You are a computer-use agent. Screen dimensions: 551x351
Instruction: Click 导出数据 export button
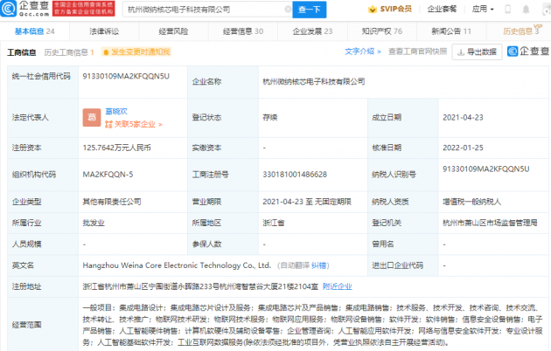click(477, 52)
